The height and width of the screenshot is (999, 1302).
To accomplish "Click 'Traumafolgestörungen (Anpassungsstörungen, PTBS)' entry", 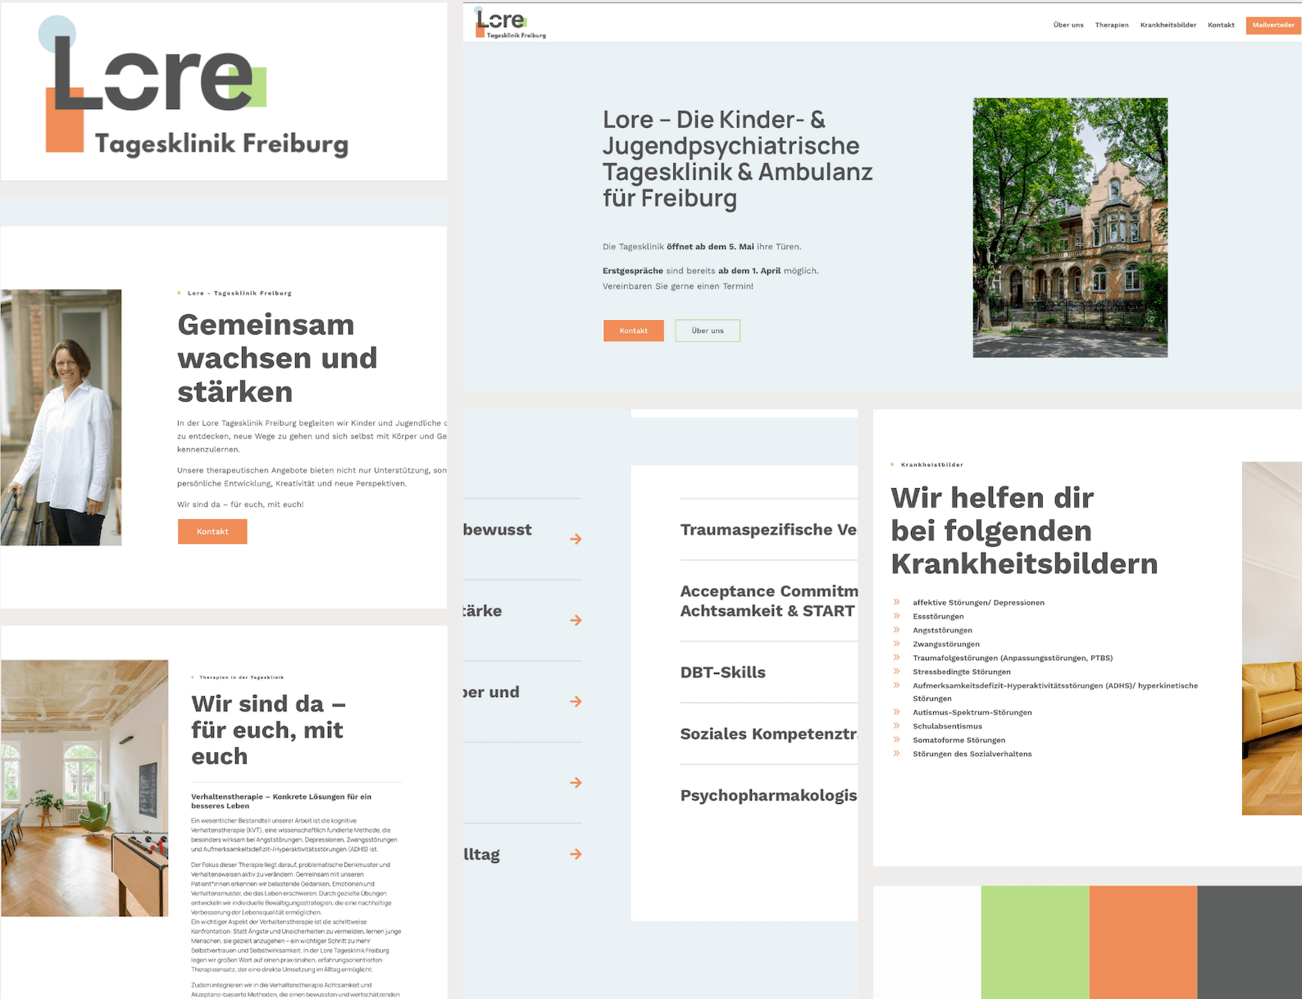I will pos(1013,658).
